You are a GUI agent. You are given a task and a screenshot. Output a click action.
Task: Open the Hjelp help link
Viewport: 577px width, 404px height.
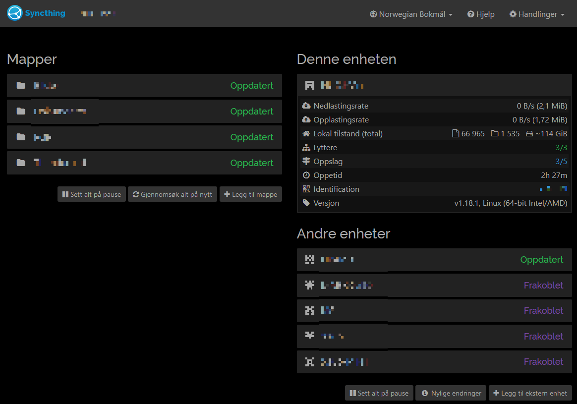click(481, 14)
